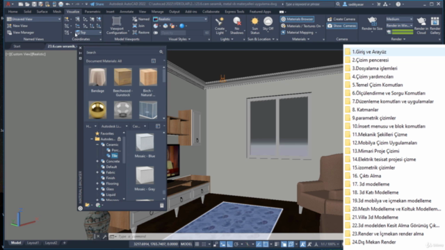Click the Sky Off icon
Screen dimensions: 445x250
point(268,22)
